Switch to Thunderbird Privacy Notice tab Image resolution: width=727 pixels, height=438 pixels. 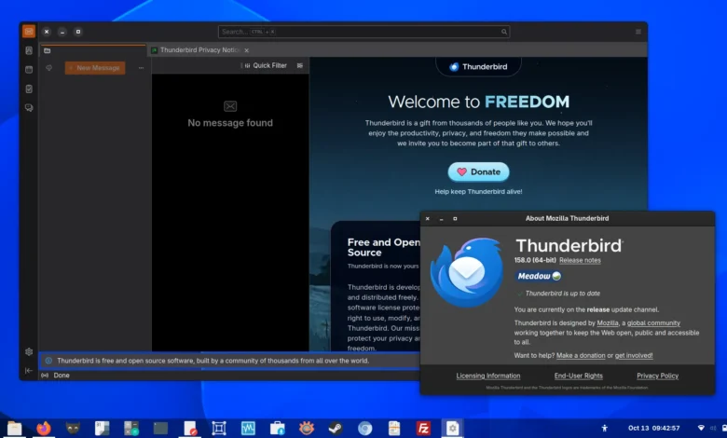[199, 50]
